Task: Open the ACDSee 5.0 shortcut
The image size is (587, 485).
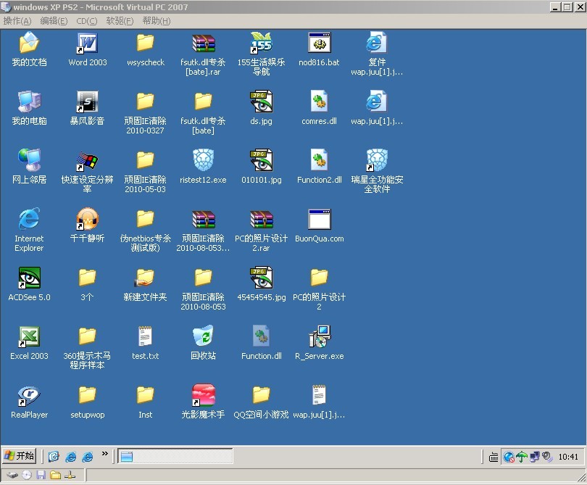Action: click(x=29, y=278)
